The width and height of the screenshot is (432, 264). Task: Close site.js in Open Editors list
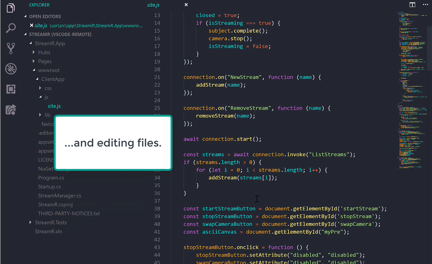[31, 25]
